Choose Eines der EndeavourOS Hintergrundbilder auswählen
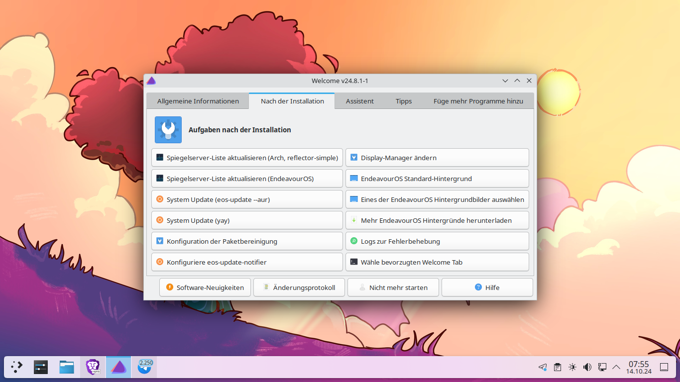Image resolution: width=680 pixels, height=382 pixels. pyautogui.click(x=437, y=199)
